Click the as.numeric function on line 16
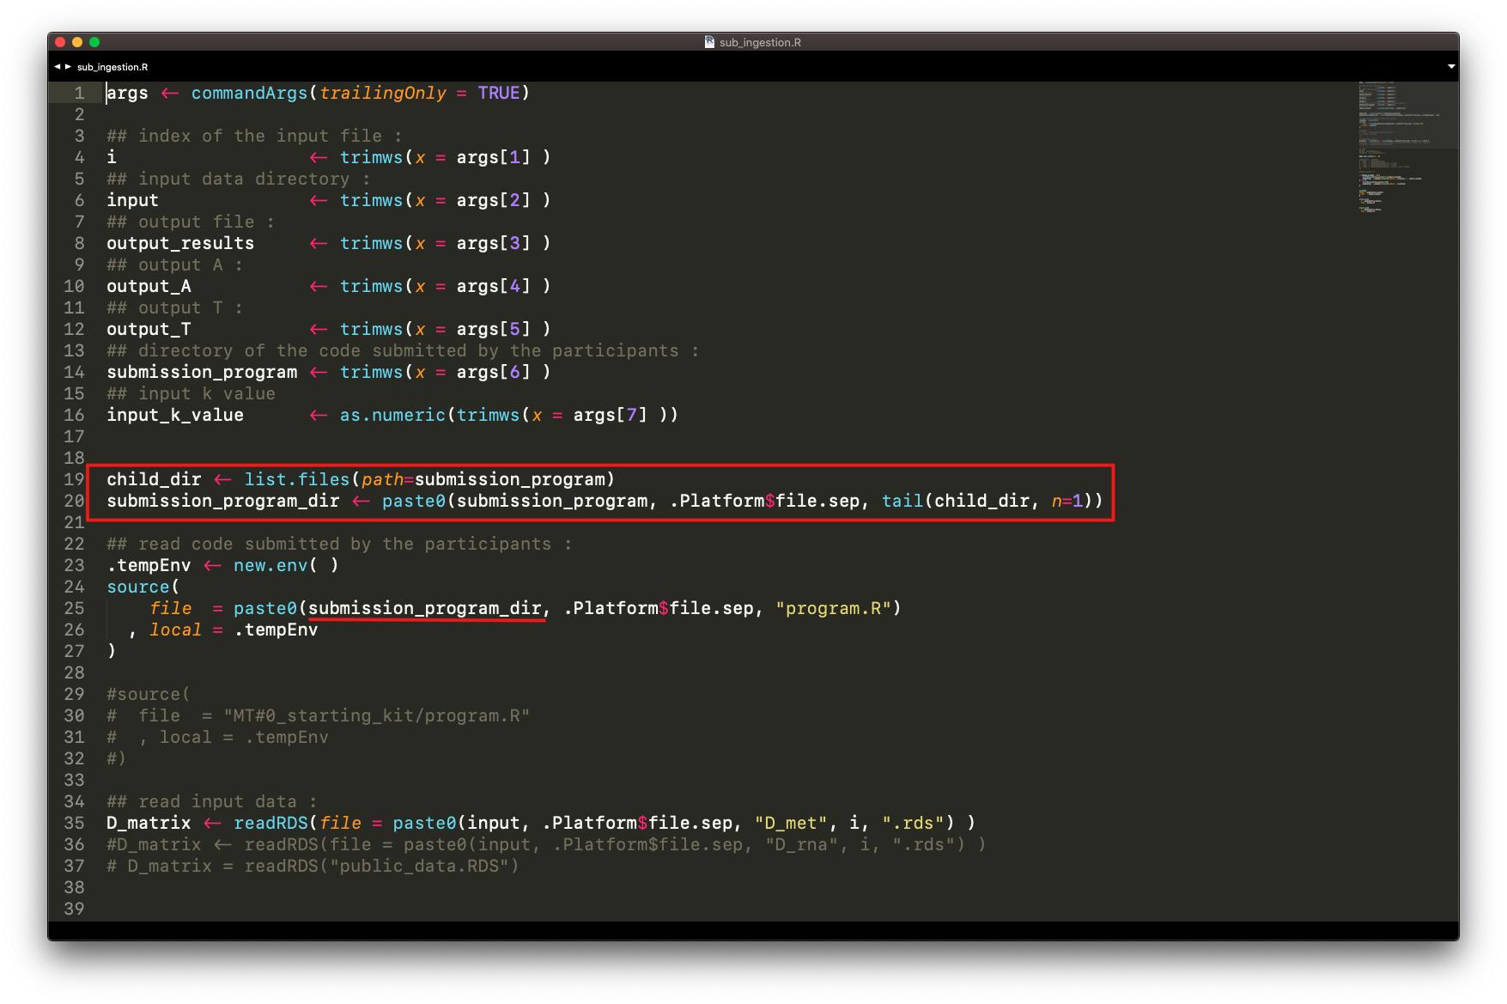This screenshot has height=1004, width=1507. point(392,415)
